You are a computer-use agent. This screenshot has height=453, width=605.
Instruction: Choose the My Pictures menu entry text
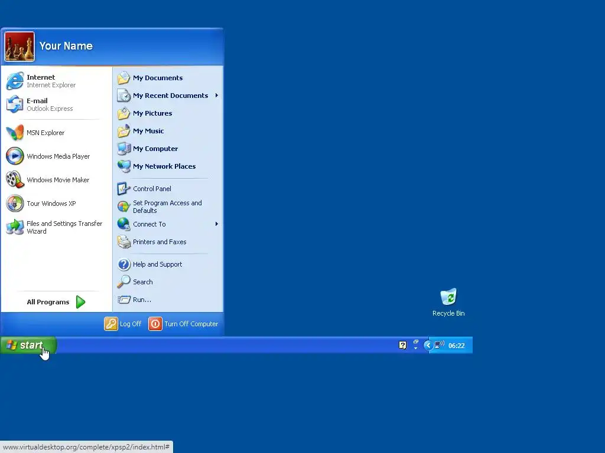coord(152,113)
